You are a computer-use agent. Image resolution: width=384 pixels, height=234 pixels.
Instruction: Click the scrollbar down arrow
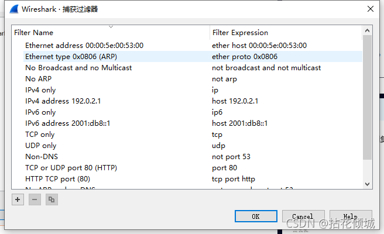[367, 184]
